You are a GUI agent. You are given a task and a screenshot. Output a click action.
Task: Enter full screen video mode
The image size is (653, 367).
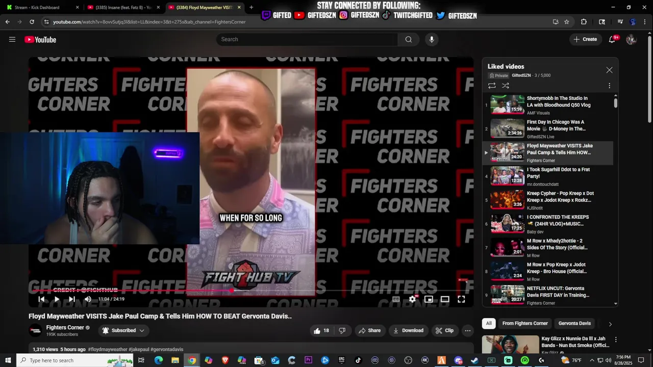[461, 299]
